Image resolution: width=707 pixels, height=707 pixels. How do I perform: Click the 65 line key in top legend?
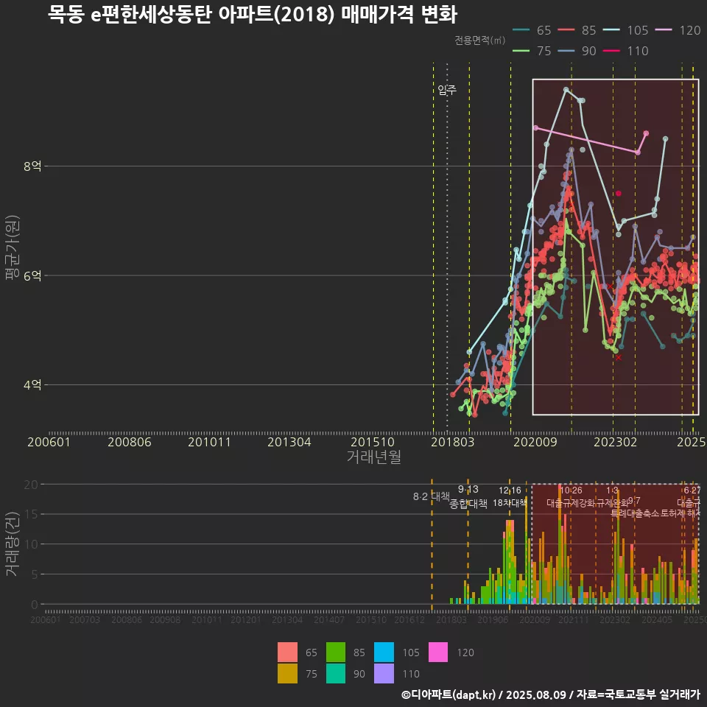tap(521, 30)
